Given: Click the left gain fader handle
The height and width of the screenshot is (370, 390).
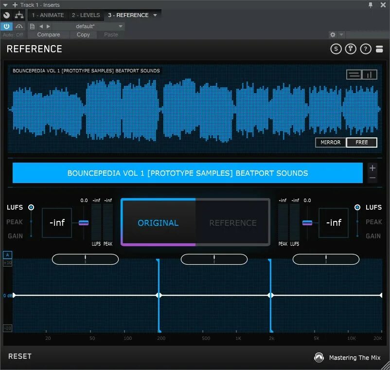Looking at the screenshot, I should (x=84, y=223).
